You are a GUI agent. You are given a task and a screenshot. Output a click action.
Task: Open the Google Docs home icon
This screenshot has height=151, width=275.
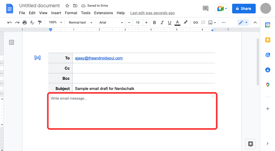10,9
